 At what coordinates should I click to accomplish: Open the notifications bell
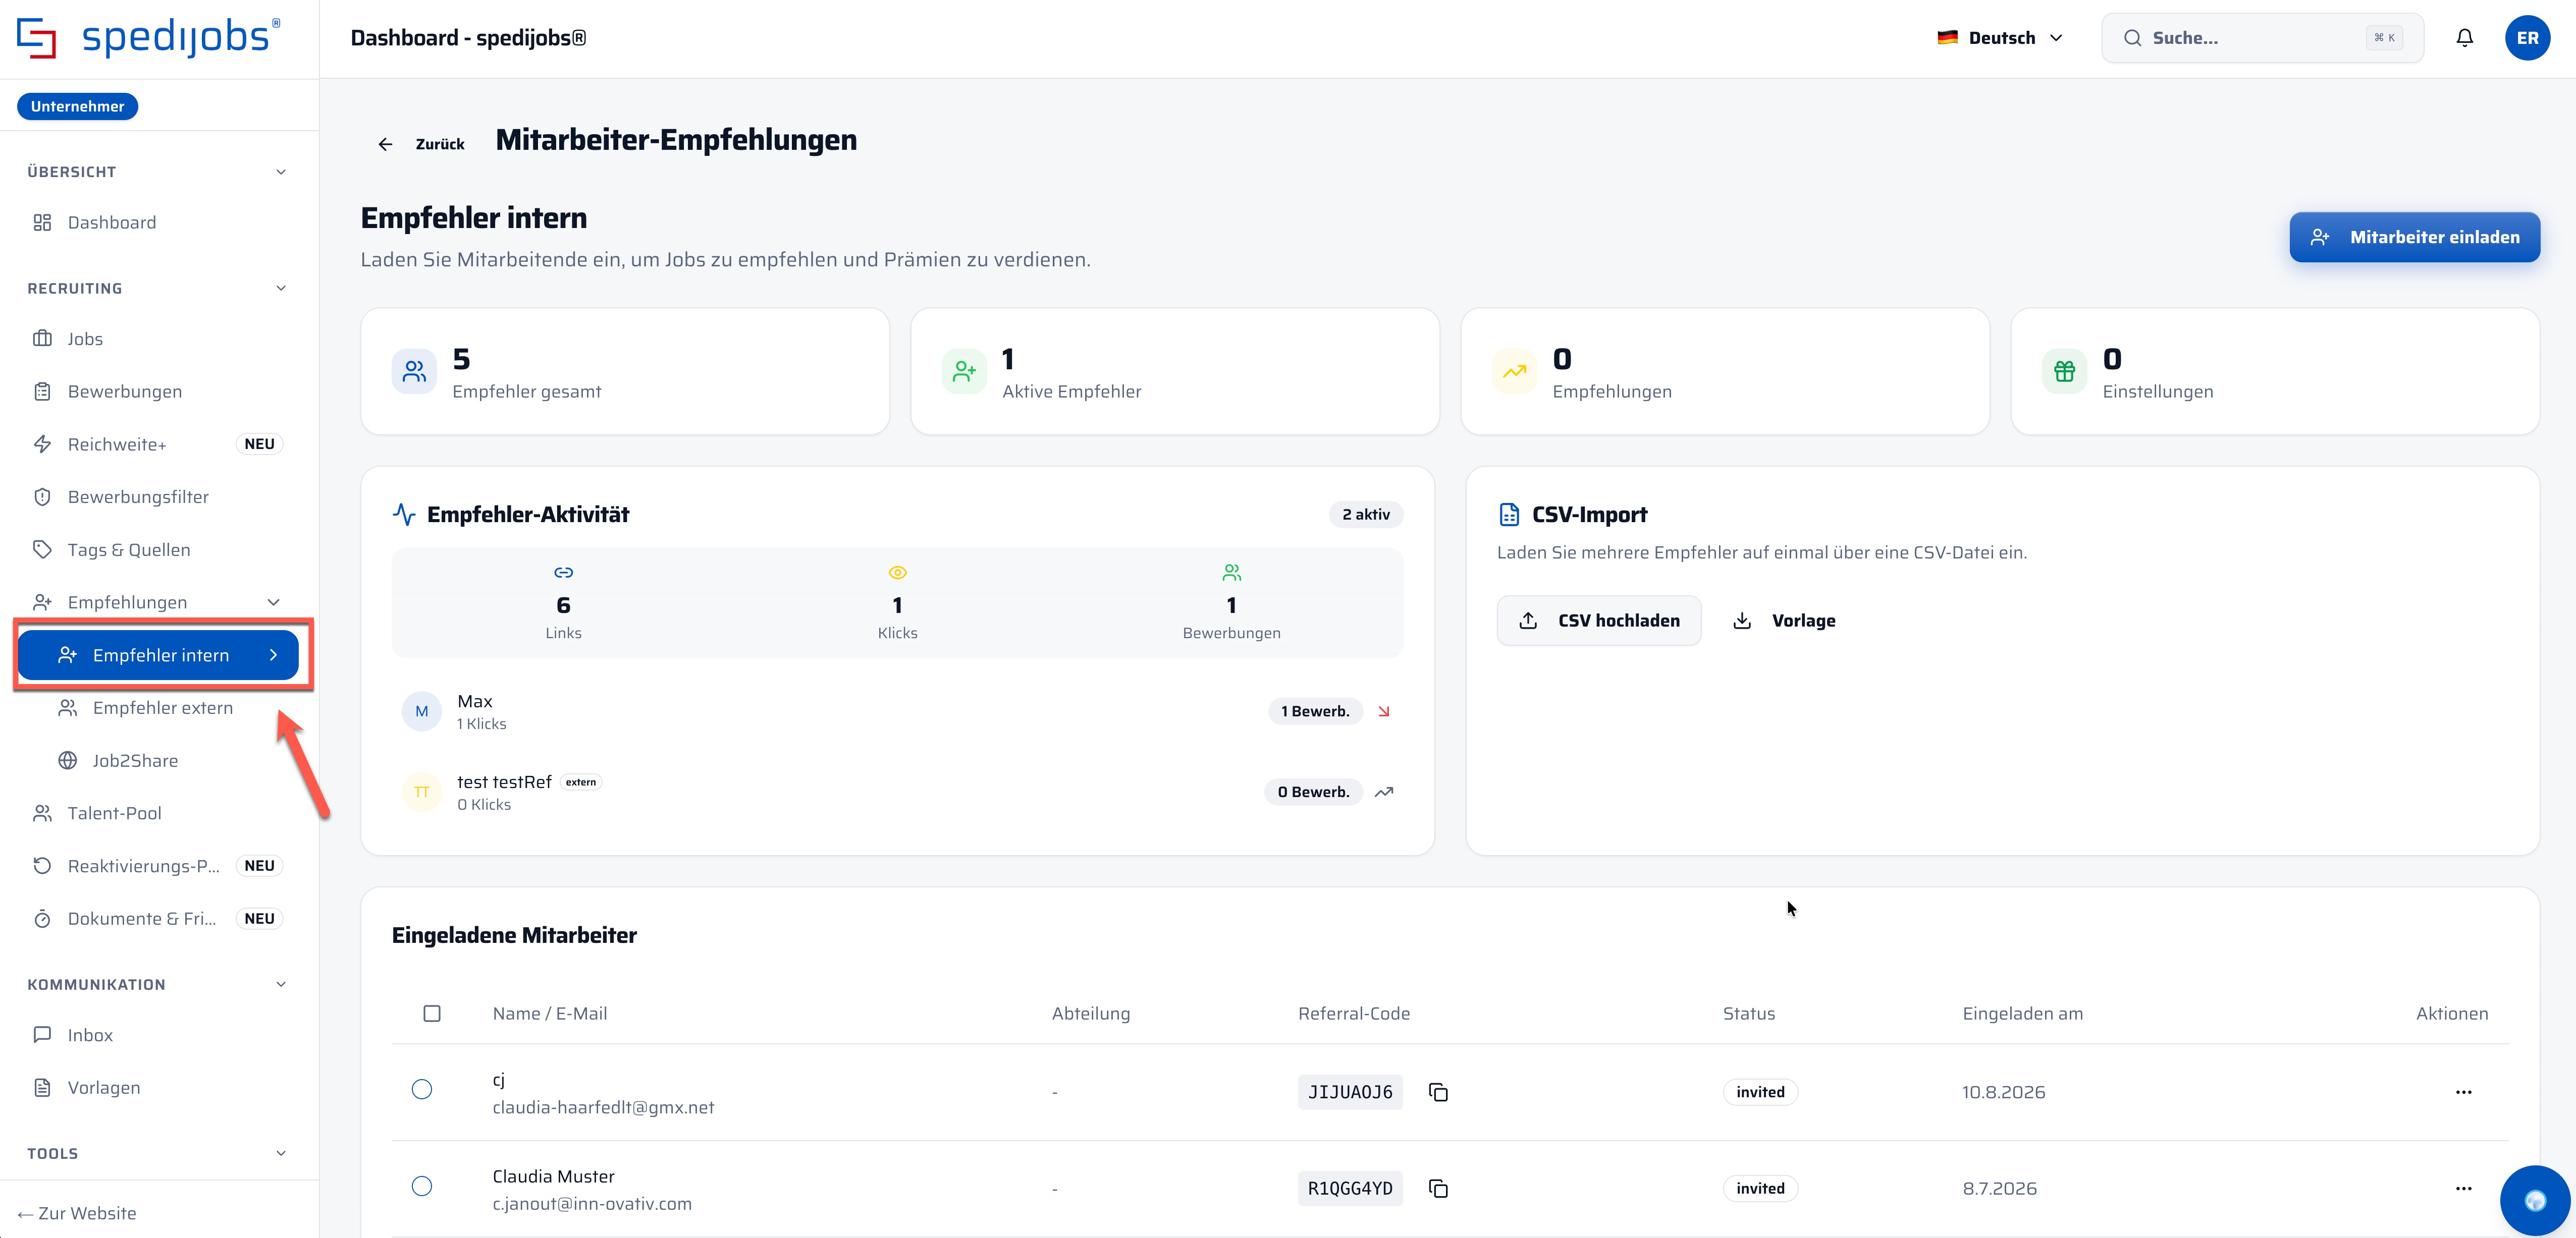[2464, 38]
